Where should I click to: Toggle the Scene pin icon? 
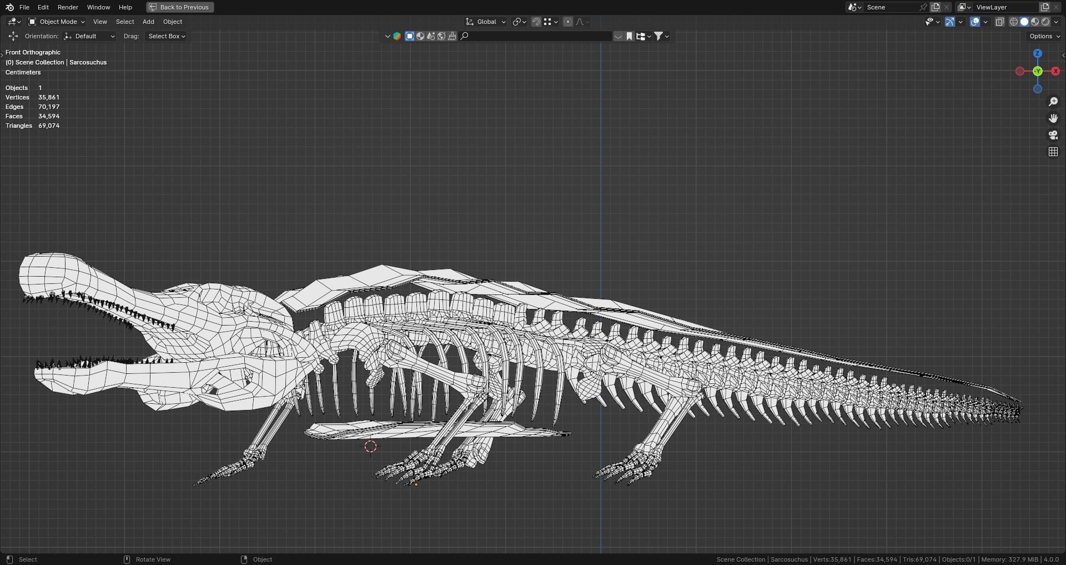coord(923,7)
